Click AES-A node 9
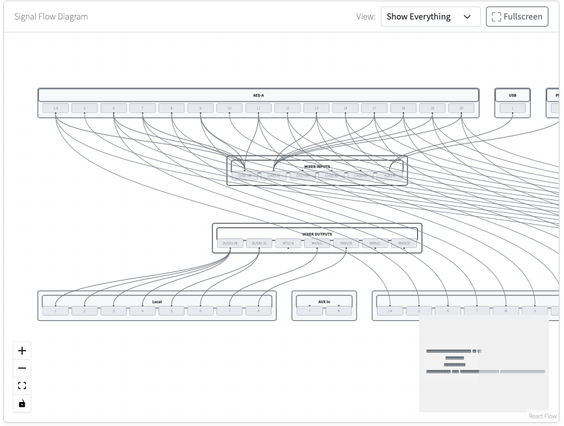The width and height of the screenshot is (564, 426). coord(200,108)
